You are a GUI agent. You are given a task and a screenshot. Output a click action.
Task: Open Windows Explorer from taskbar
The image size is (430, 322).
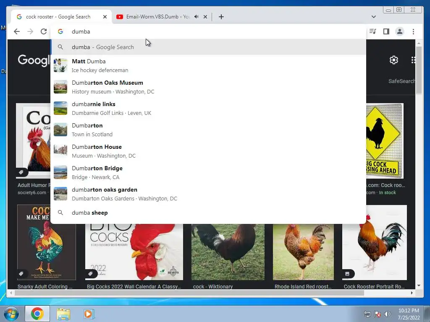point(63,314)
